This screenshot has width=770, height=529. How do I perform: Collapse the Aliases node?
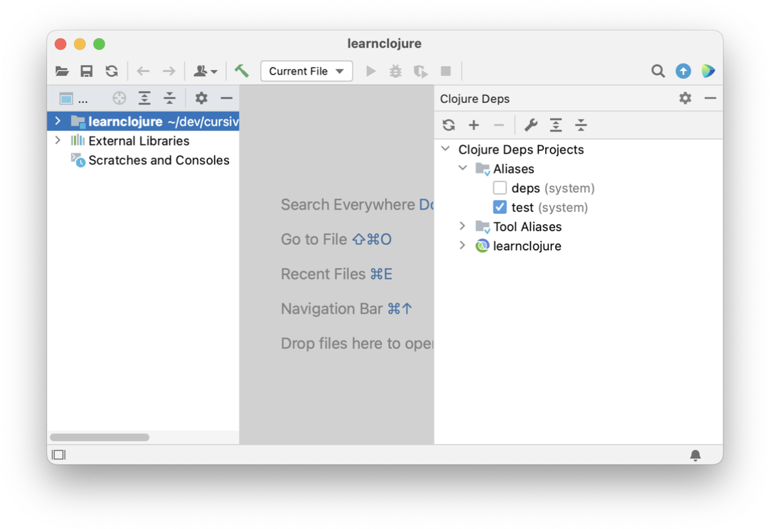click(463, 168)
